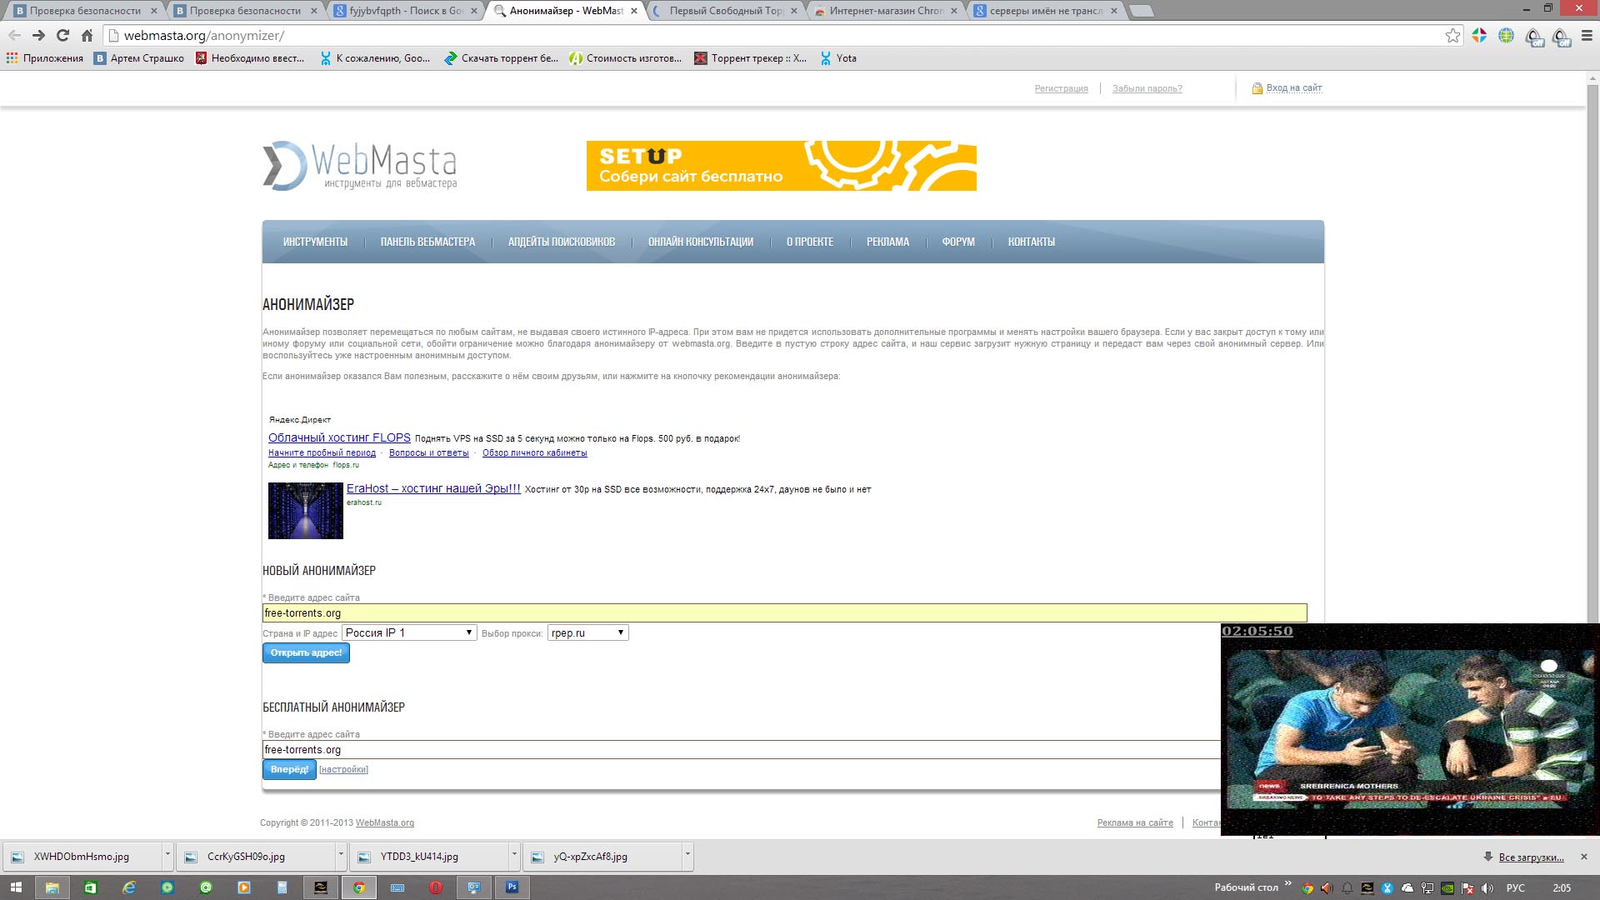Open the XWHDObmHsmo.jpg download options arrow
This screenshot has height=900, width=1600.
point(167,856)
